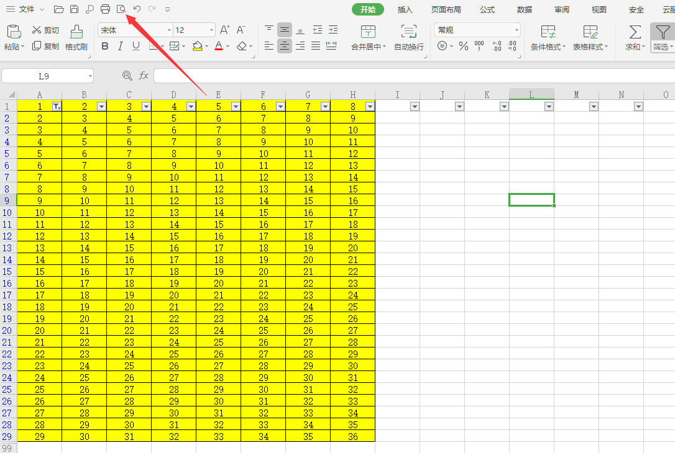Click the magnifier icon beside fx
Screen dimensions: 675x453
coord(127,76)
